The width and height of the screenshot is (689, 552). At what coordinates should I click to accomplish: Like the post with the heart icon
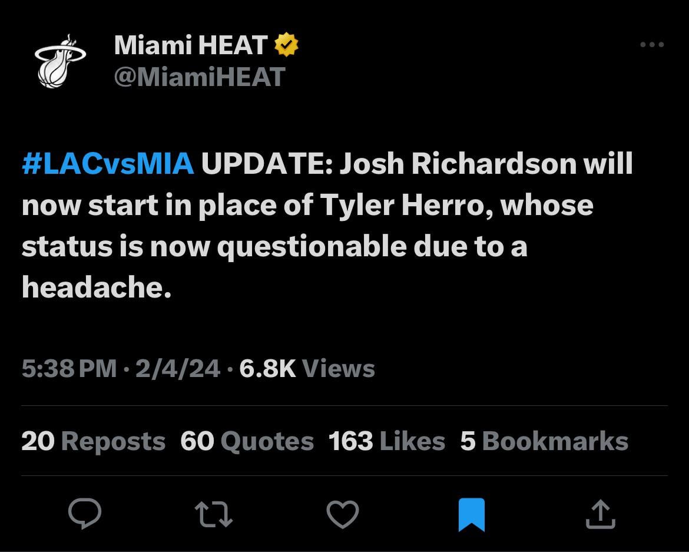point(342,513)
